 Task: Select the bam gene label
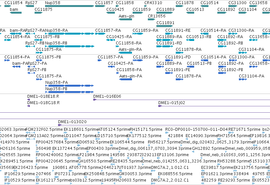[x=14, y=9]
